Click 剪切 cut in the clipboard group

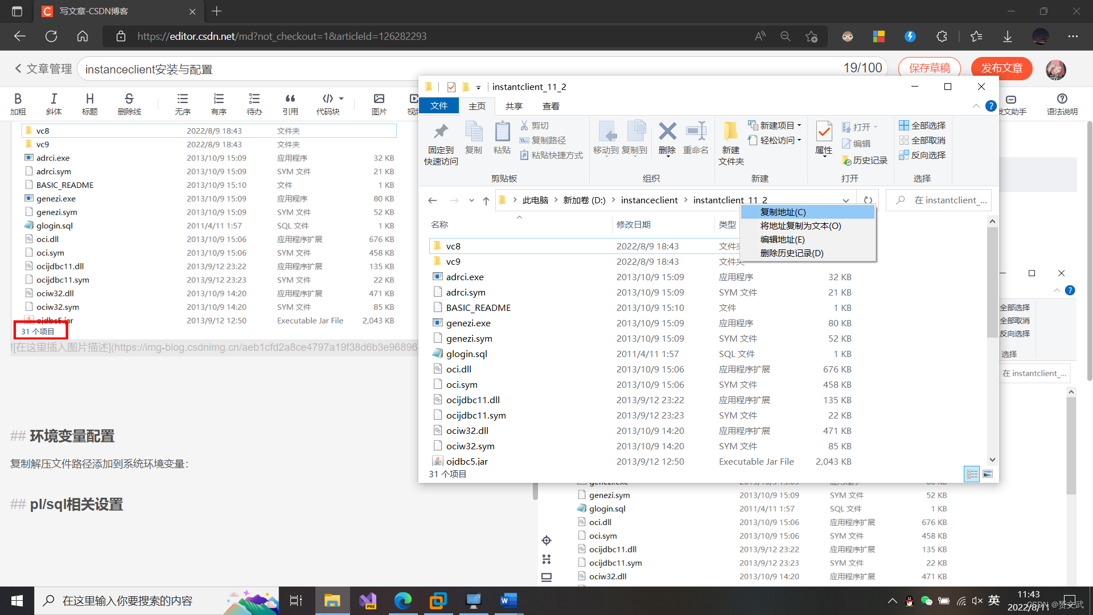point(535,125)
